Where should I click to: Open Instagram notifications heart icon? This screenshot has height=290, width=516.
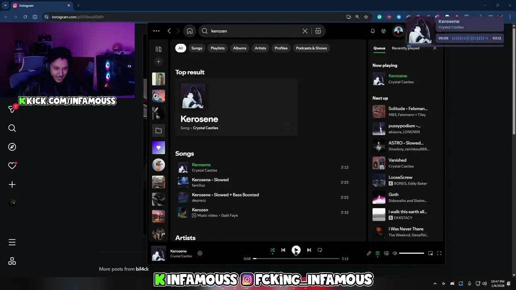point(12,166)
